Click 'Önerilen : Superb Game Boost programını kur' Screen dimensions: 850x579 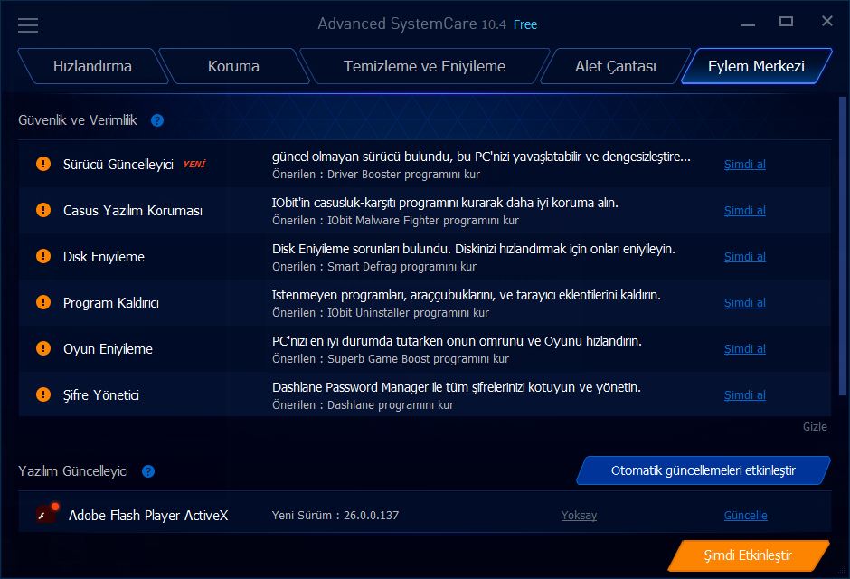tap(391, 358)
